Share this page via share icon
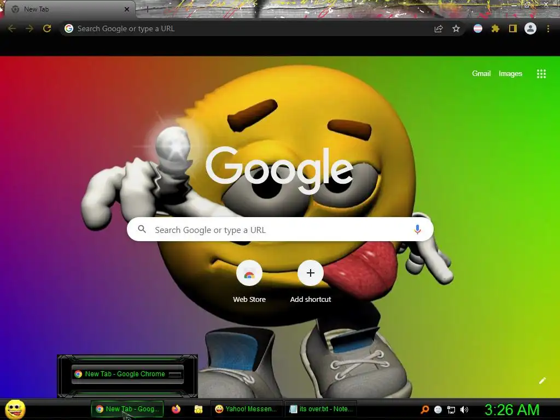Image resolution: width=560 pixels, height=420 pixels. (439, 28)
